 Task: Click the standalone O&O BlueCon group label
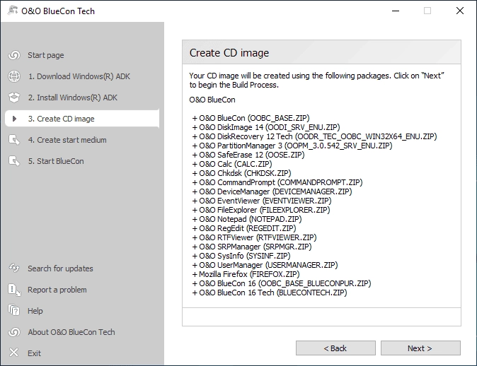click(212, 100)
